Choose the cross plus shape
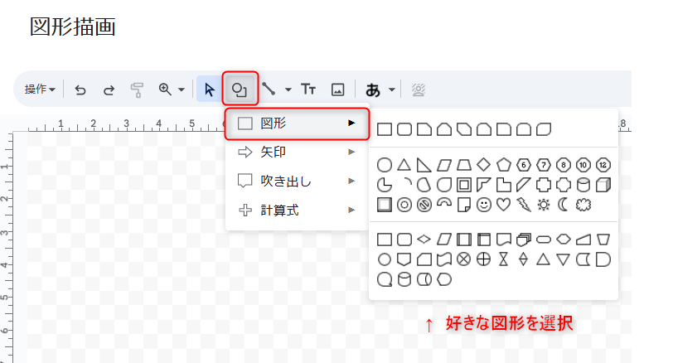This screenshot has height=363, width=673. click(x=544, y=185)
